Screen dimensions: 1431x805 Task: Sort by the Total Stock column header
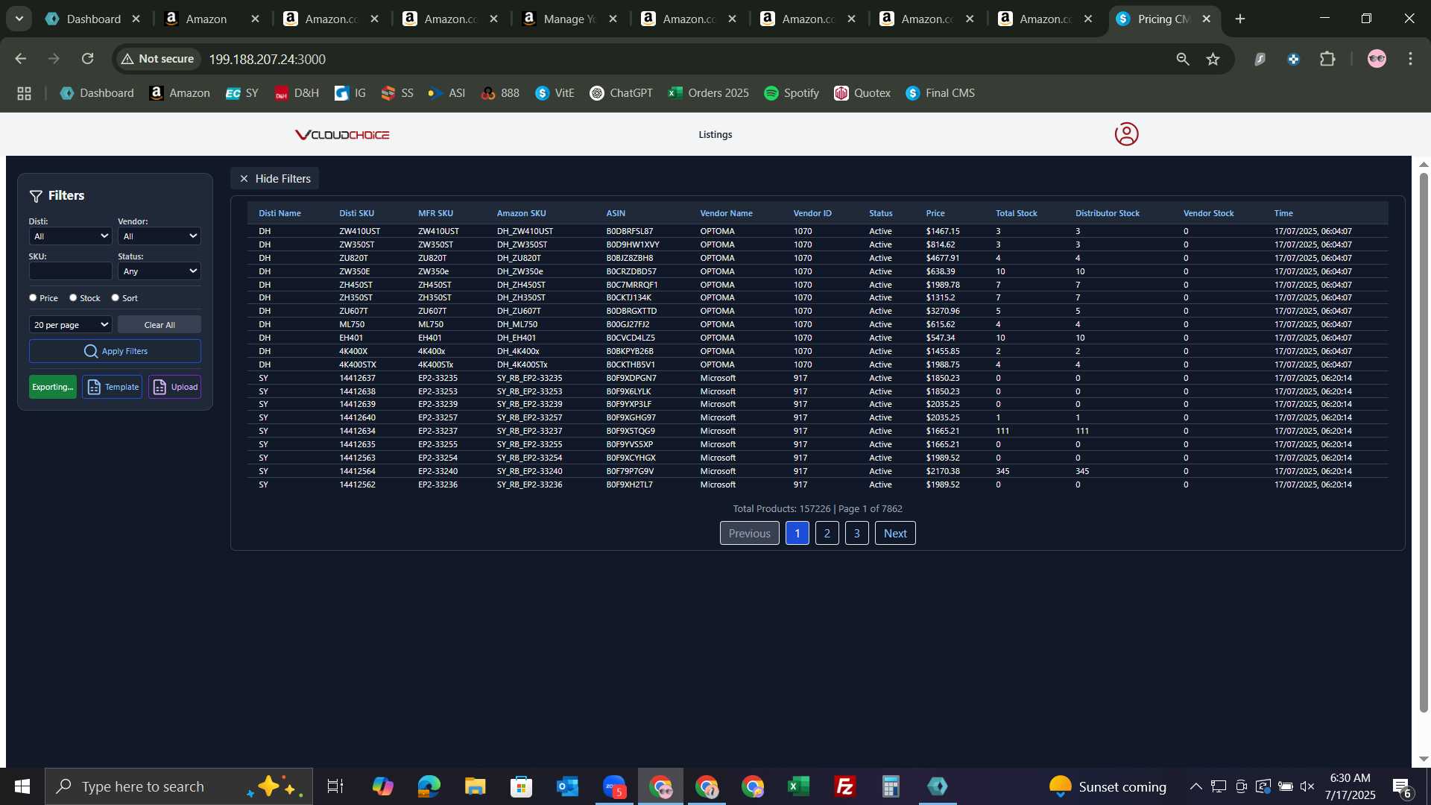pos(1016,213)
